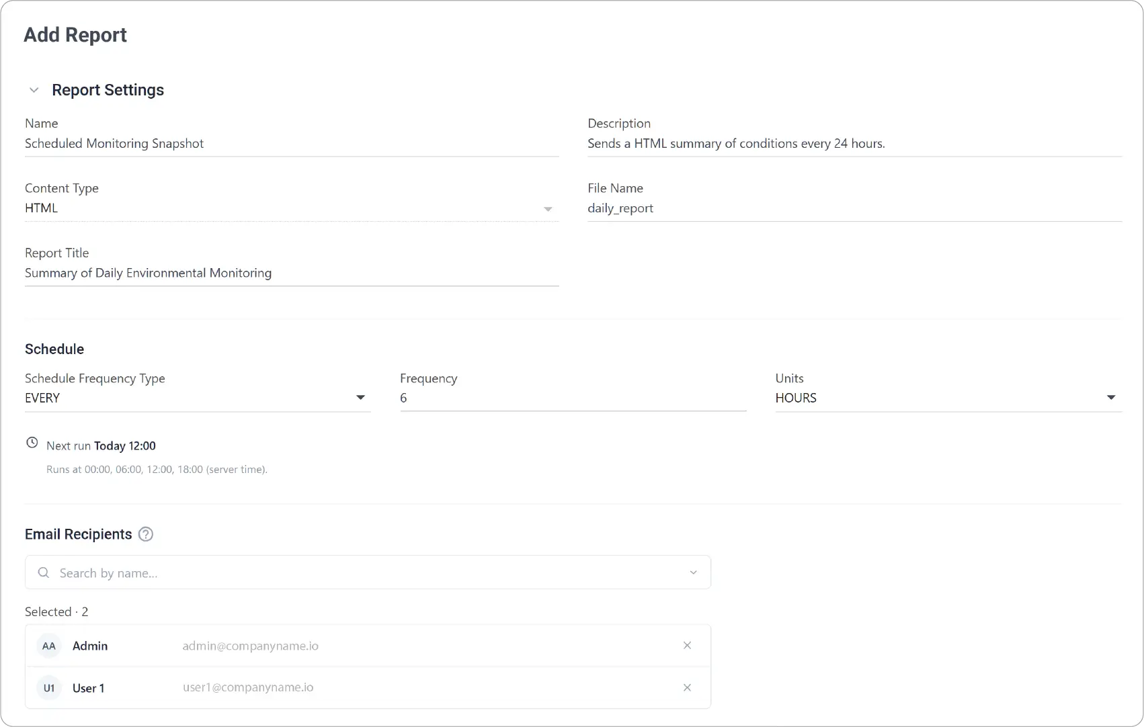Viewport: 1144px width, 727px height.
Task: Click the Units label
Action: [x=790, y=378]
